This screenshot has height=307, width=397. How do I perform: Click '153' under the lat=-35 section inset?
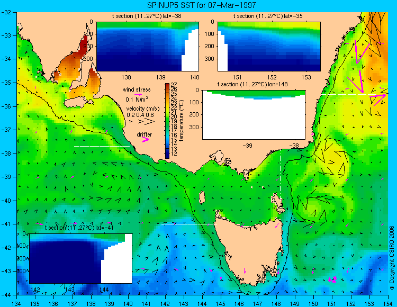point(306,77)
